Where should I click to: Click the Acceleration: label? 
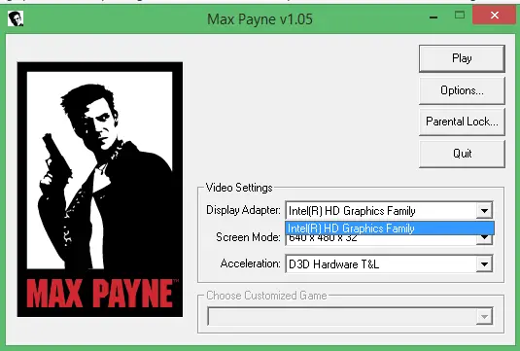[x=251, y=263]
